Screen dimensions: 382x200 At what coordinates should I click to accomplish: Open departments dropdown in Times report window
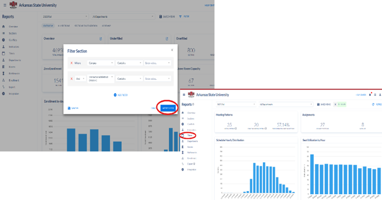tap(285, 104)
